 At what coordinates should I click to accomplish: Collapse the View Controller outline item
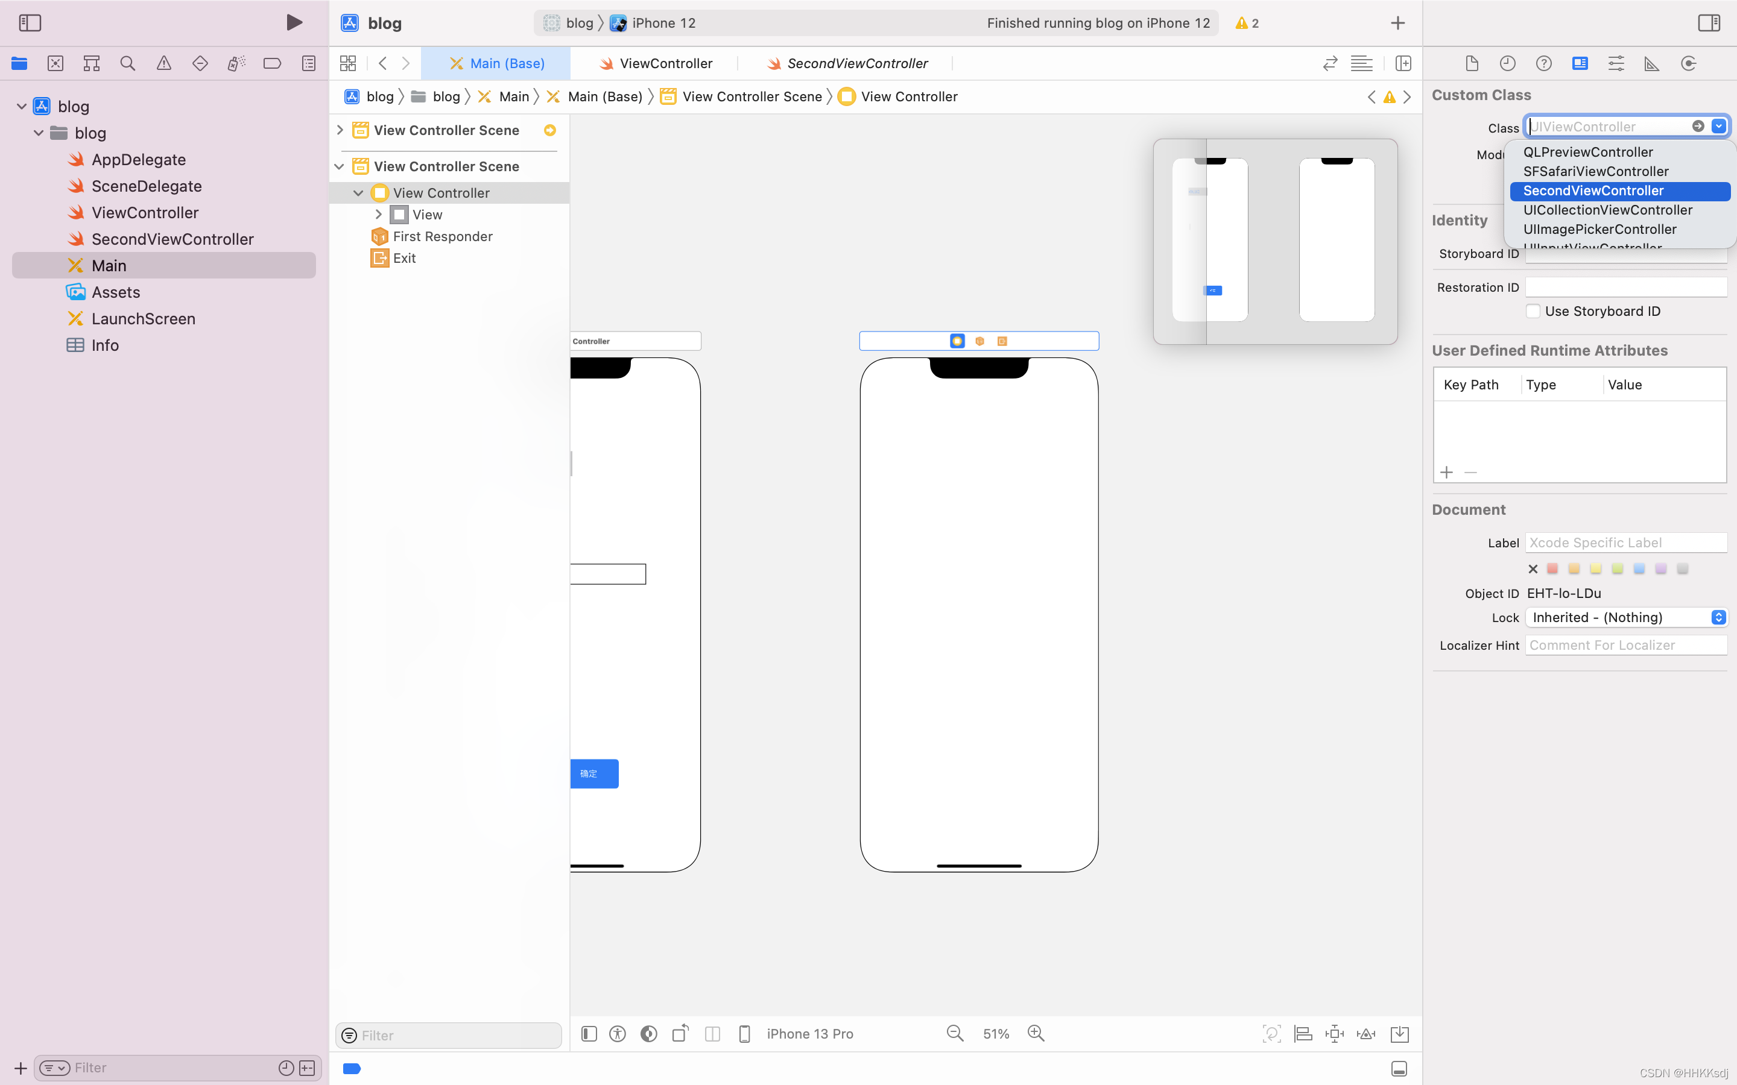pyautogui.click(x=358, y=193)
